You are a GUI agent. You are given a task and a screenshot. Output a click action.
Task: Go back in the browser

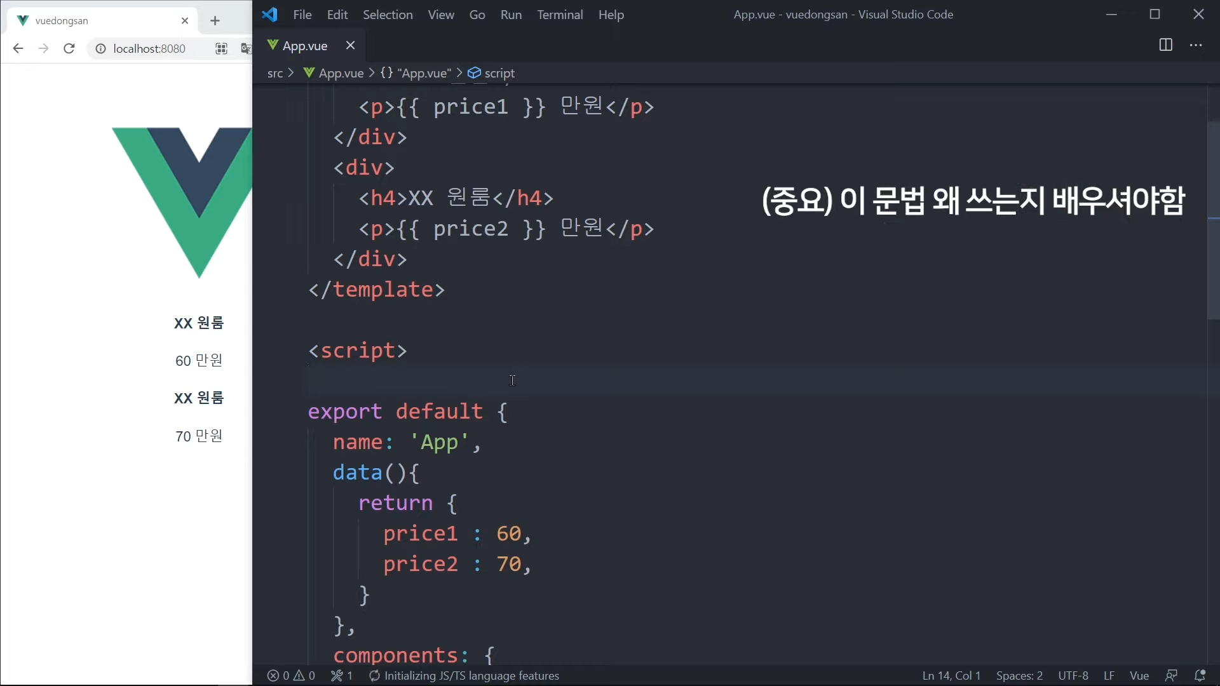pyautogui.click(x=18, y=48)
